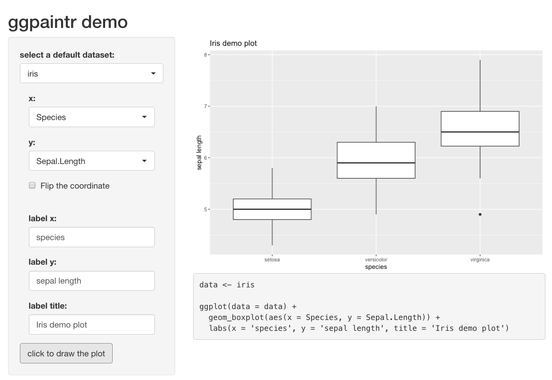Click the species axis title below chart
The width and height of the screenshot is (552, 380).
click(x=376, y=267)
